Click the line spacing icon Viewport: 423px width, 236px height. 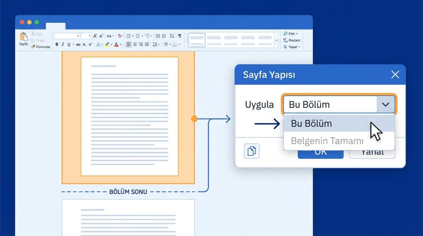pyautogui.click(x=155, y=45)
